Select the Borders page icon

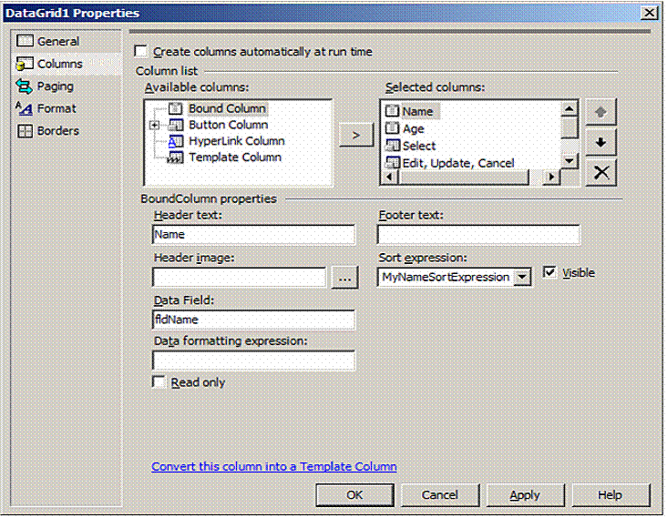(x=25, y=131)
